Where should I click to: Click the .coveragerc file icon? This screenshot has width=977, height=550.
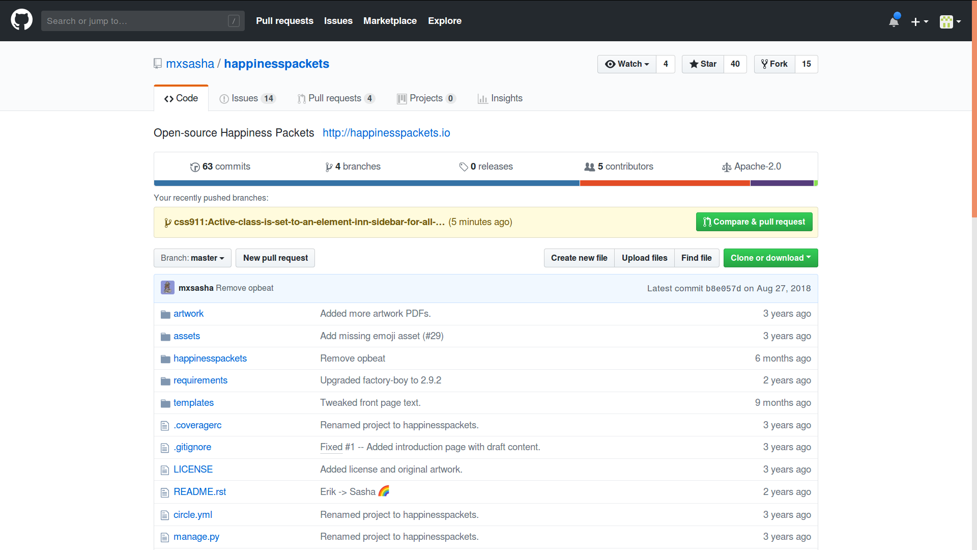pyautogui.click(x=165, y=426)
